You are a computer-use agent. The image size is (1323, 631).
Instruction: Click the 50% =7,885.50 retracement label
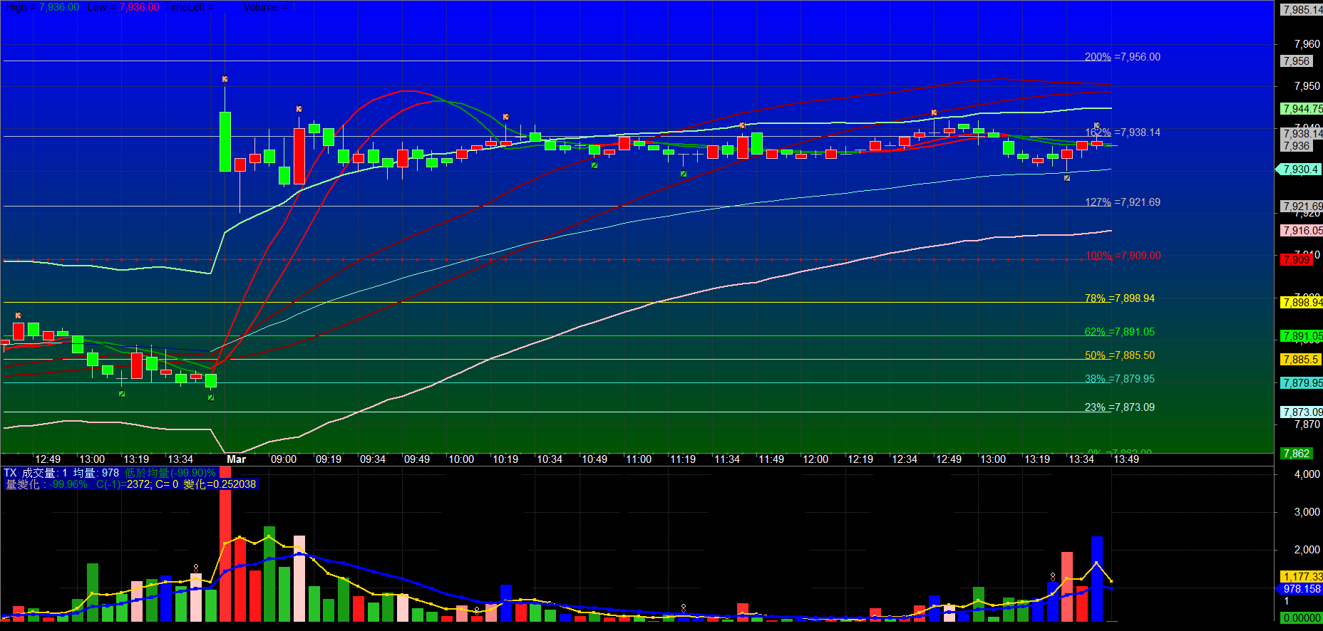(x=1119, y=355)
